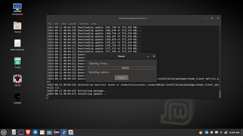Click the show desktop strip beside the clock
This screenshot has height=136, width=243.
pos(242,132)
